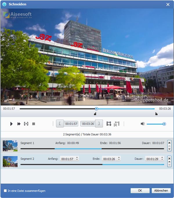Add a new segment with filmstrip plus icon

pos(109,124)
